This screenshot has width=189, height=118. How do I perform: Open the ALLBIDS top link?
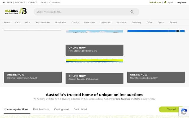coord(7,2)
